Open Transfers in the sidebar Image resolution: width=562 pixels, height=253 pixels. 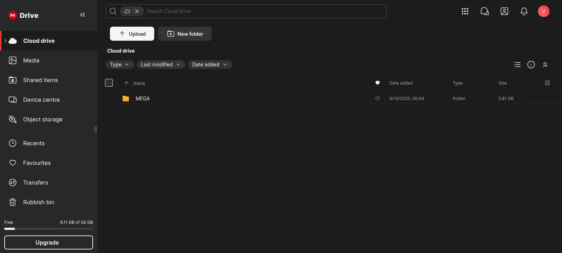[49, 182]
